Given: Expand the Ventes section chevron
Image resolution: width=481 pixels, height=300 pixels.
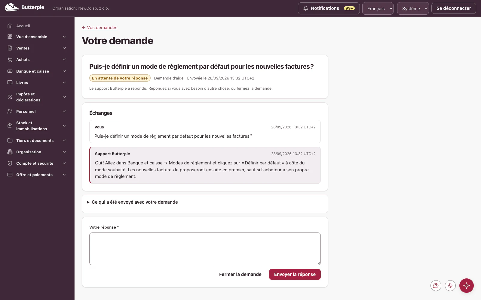Looking at the screenshot, I should click(64, 48).
